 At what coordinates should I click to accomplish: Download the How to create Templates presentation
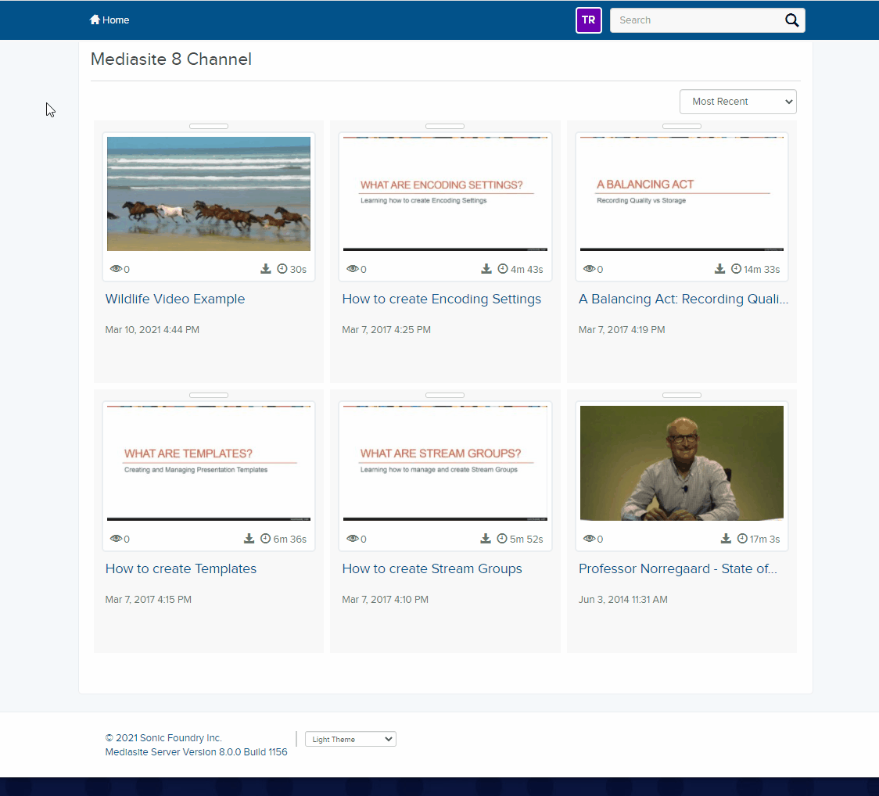249,539
